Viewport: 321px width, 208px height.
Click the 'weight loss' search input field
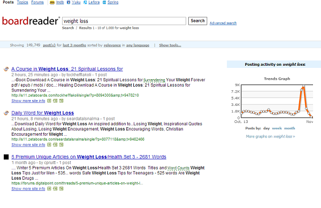coord(124,21)
